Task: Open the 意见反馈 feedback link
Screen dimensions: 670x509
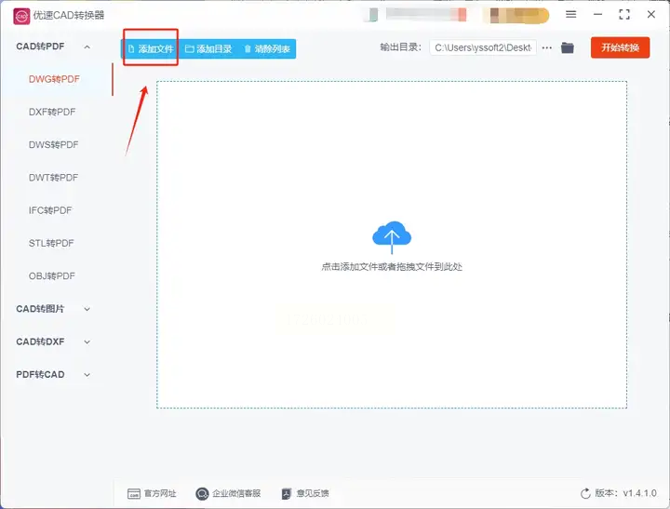Action: [x=305, y=493]
